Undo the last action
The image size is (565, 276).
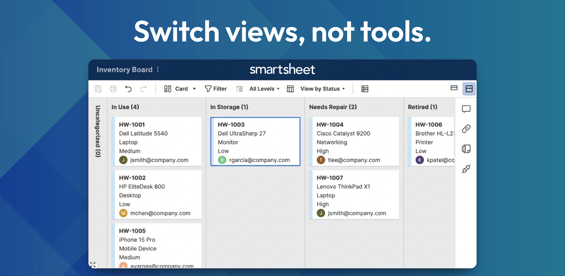click(x=128, y=89)
